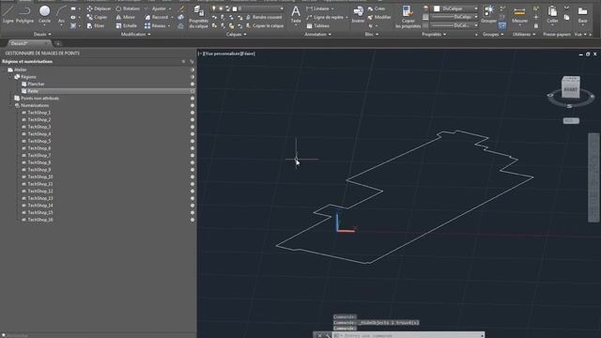Expand the Annotation panel dropdown
601x338 pixels.
click(317, 34)
